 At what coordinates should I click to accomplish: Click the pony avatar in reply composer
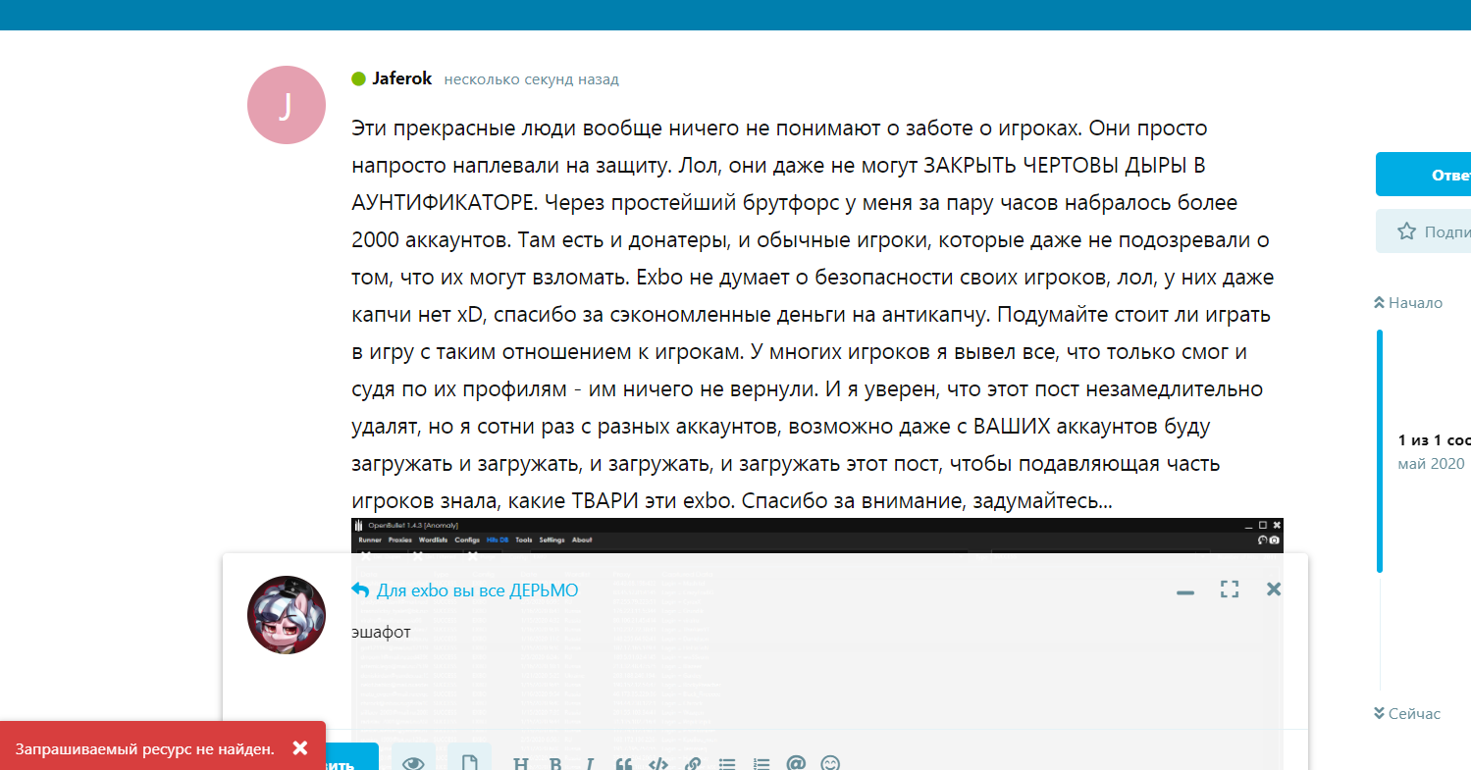286,615
